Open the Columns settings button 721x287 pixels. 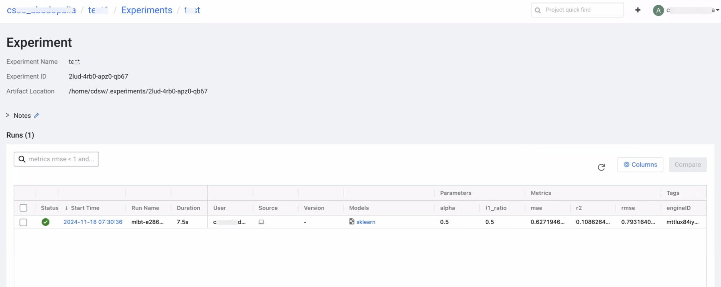[x=640, y=165]
